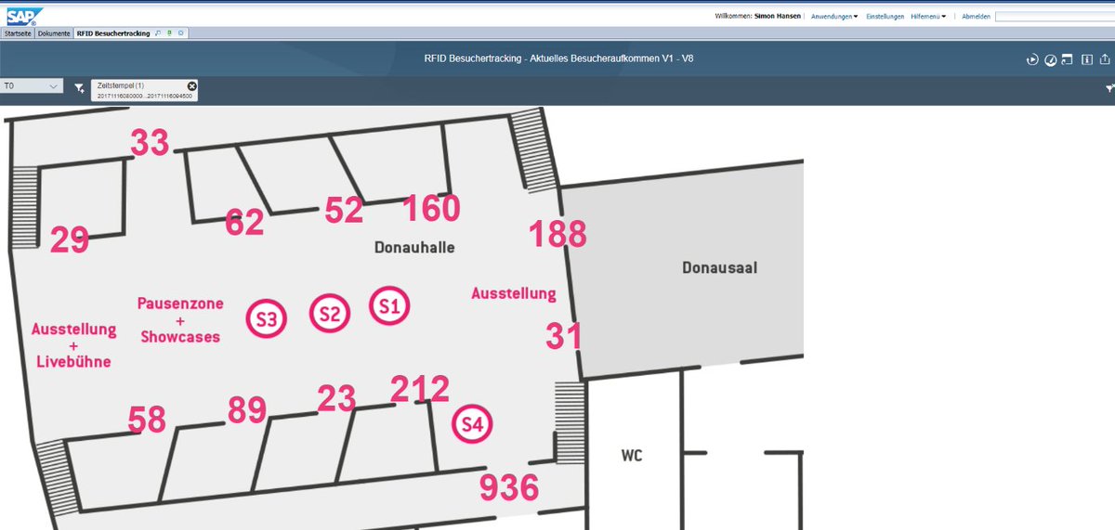Click the play/refresh story icon

tap(1032, 60)
